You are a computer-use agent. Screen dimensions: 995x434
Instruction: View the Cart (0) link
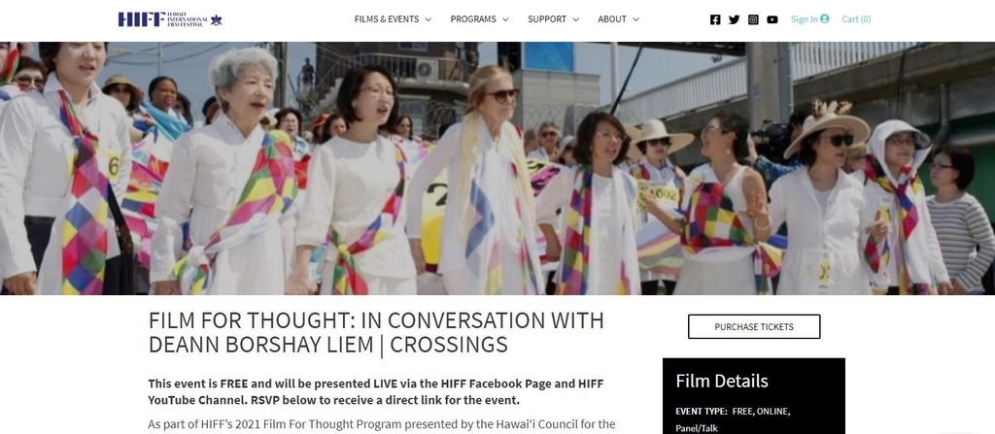tap(856, 19)
